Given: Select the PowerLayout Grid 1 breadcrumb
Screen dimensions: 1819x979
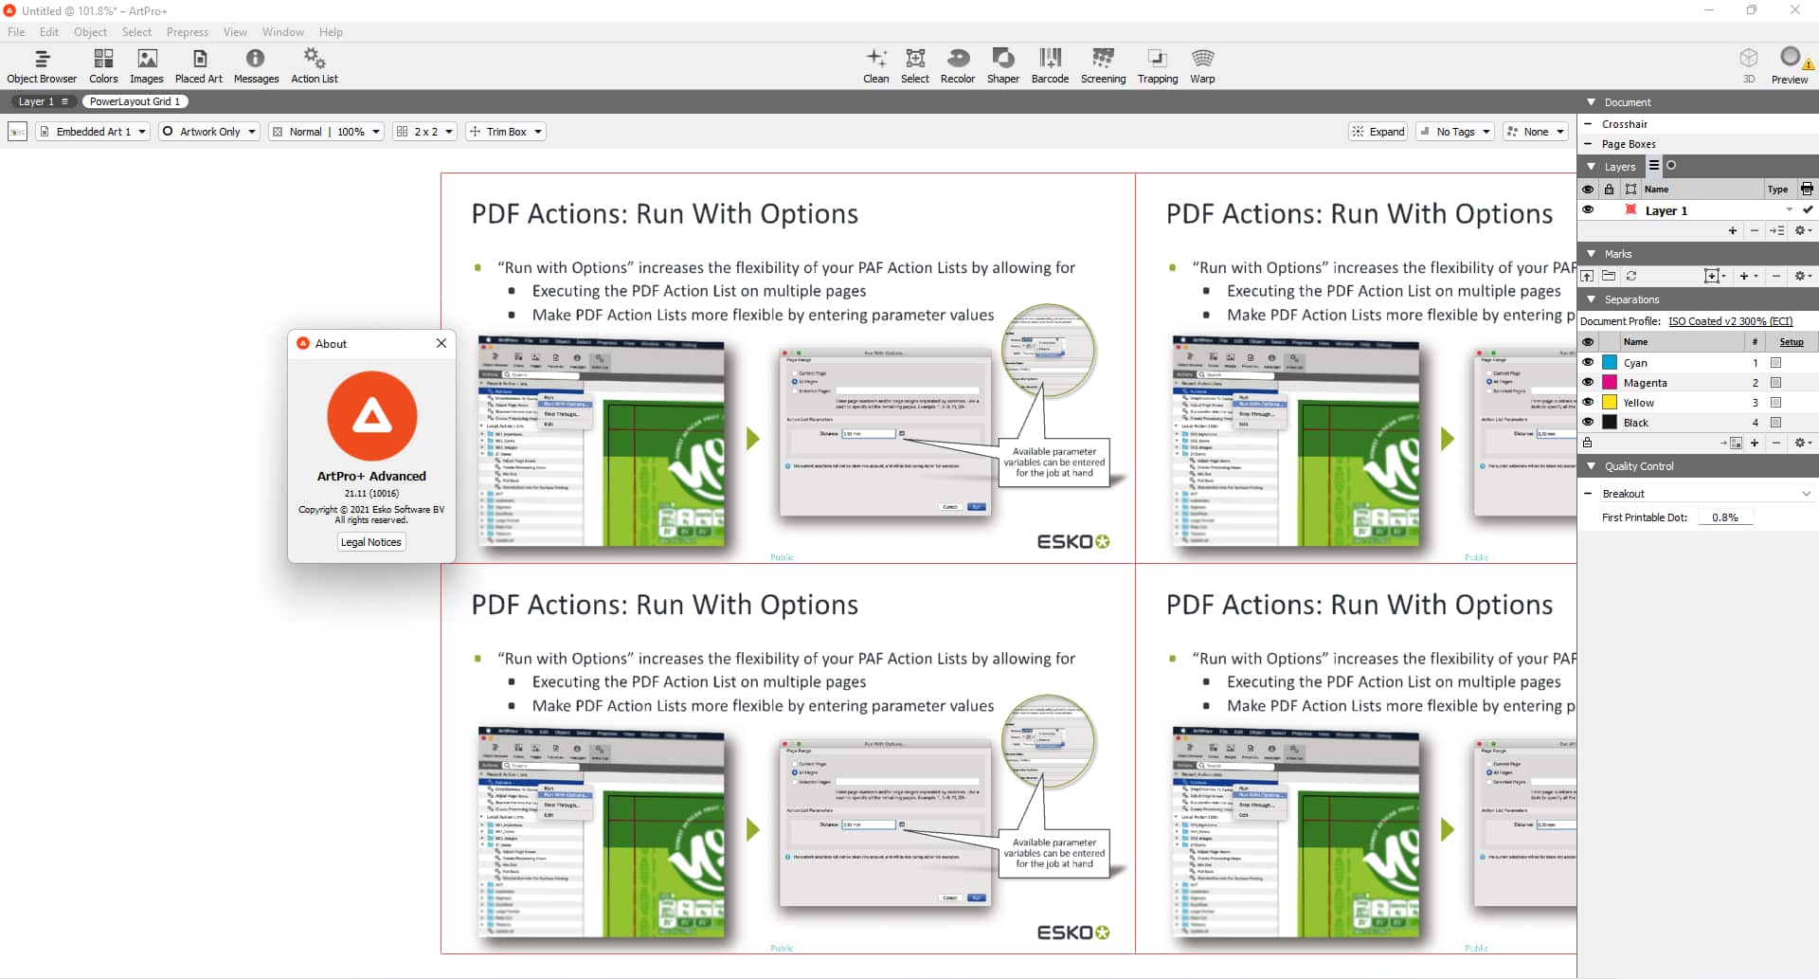Looking at the screenshot, I should (x=135, y=101).
